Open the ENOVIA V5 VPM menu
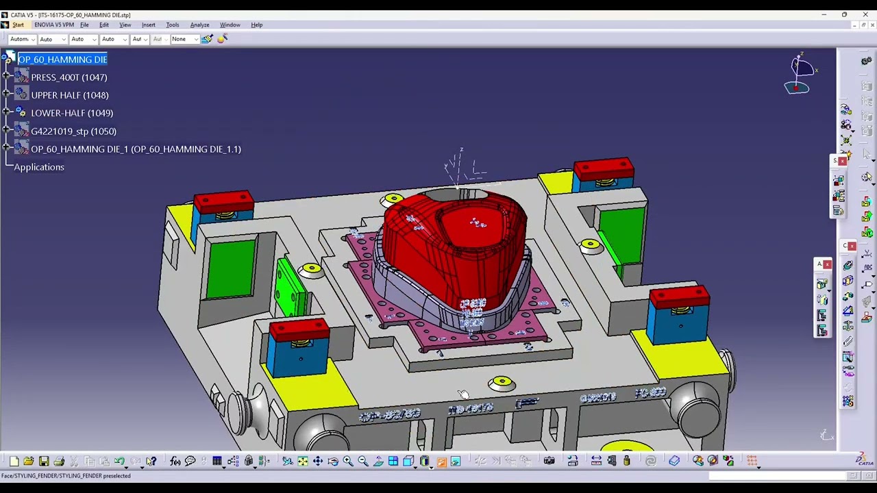Screen dimensions: 877x493 click(x=54, y=25)
